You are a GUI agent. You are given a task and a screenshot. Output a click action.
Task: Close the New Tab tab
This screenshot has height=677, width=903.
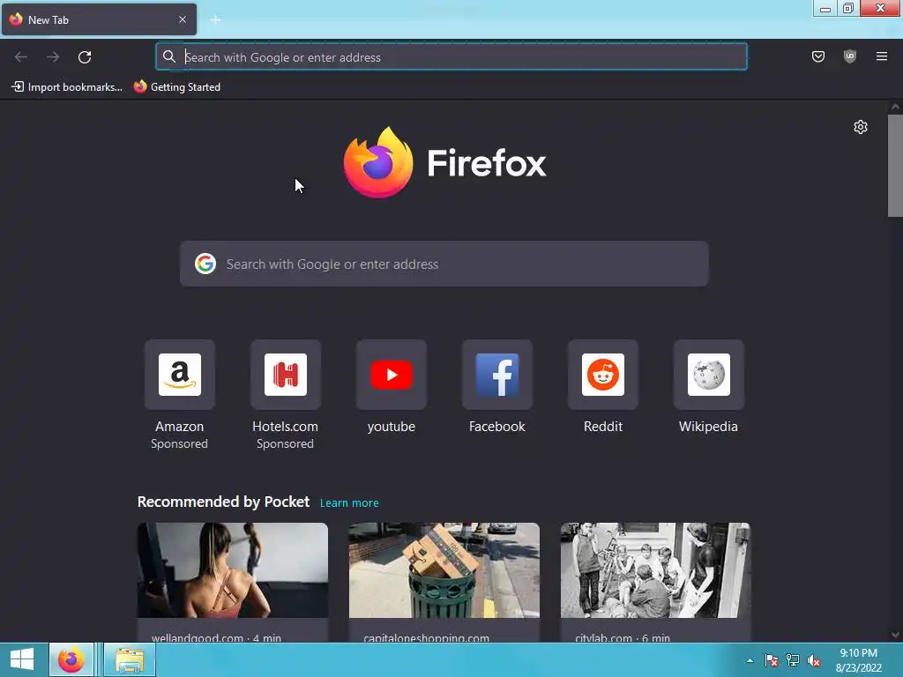183,19
